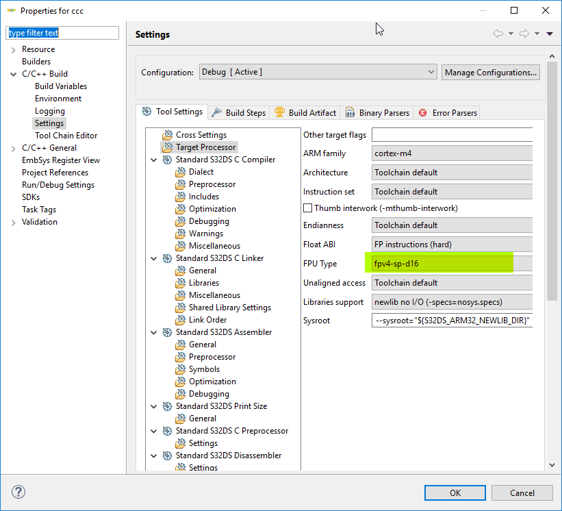Viewport: 562px width, 511px height.
Task: Open the Settings view menu triangle
Action: tap(550, 34)
